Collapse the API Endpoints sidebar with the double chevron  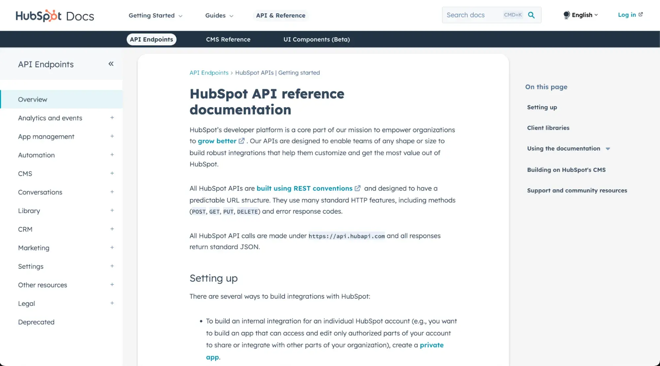(x=111, y=64)
